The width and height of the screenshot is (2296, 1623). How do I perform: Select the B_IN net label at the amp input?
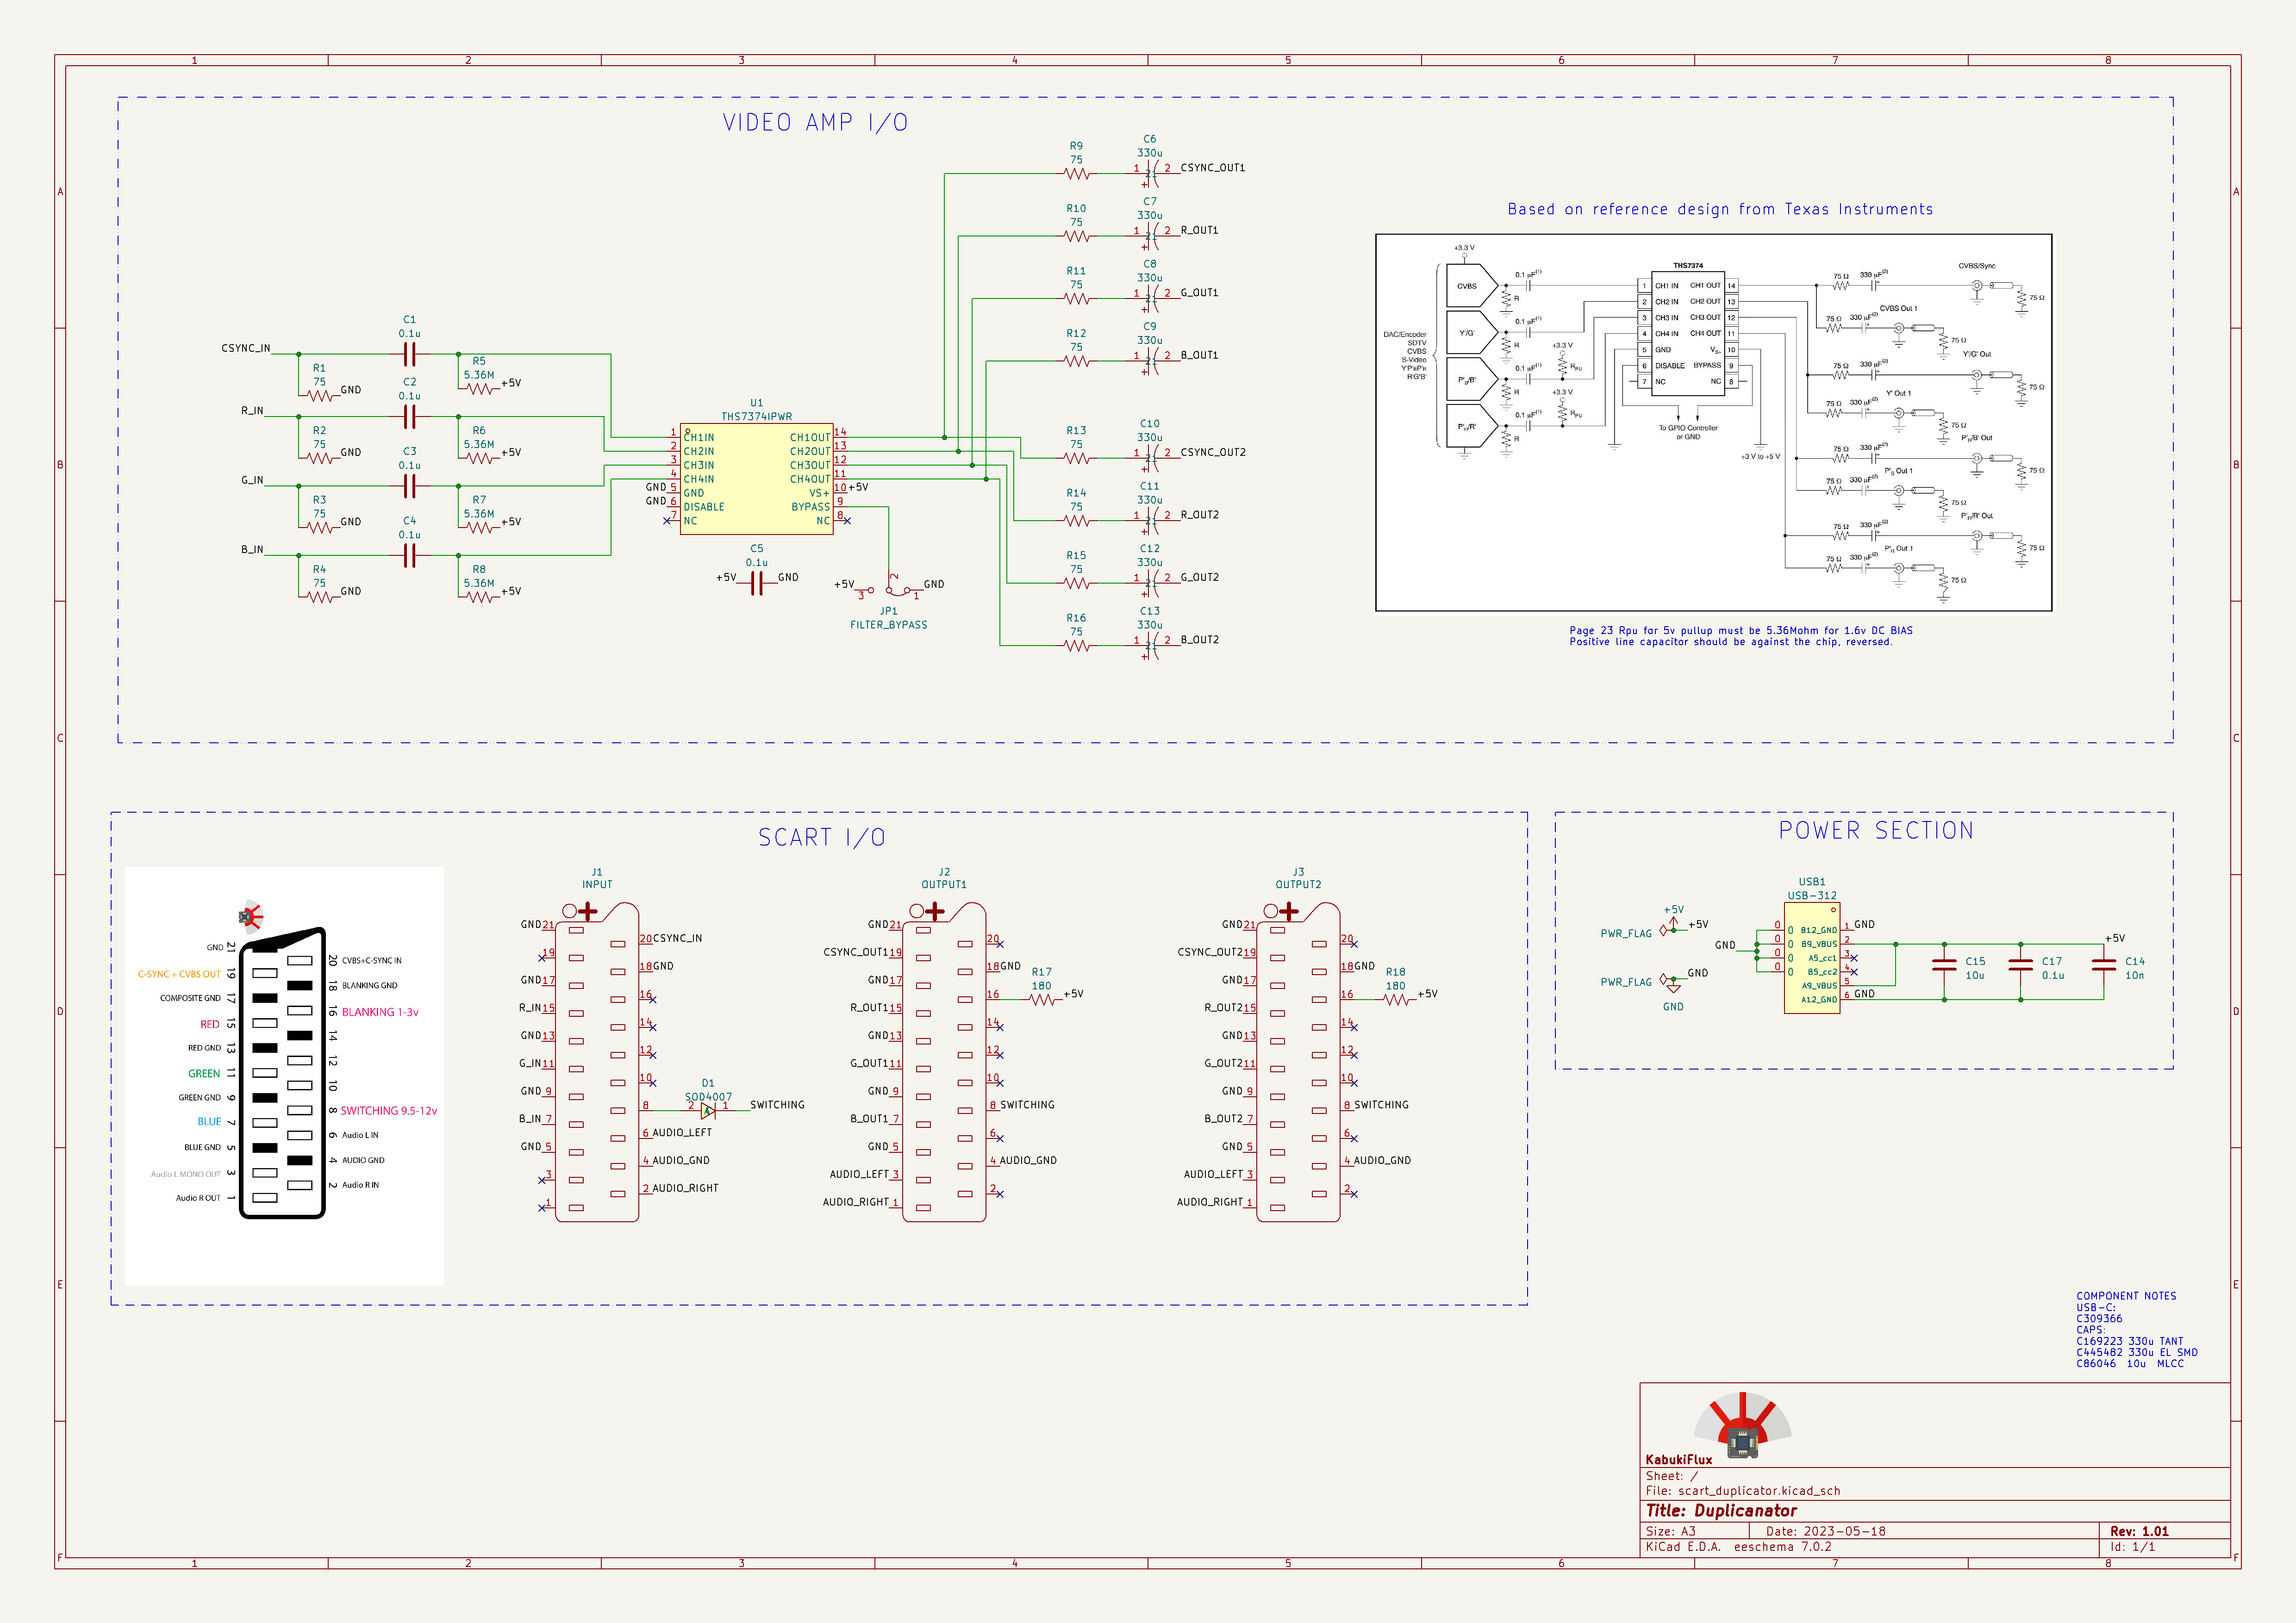252,550
